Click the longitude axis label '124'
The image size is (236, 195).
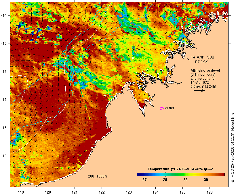click(155, 192)
